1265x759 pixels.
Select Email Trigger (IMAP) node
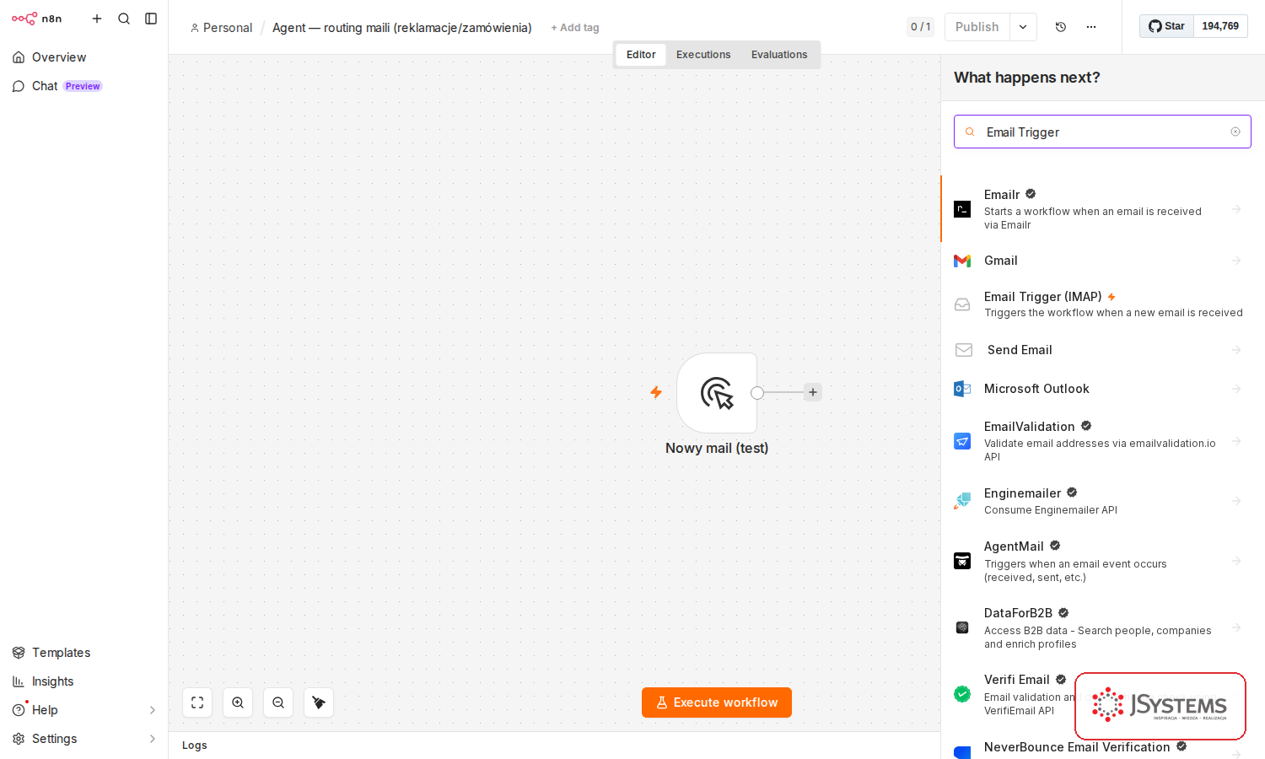point(1102,304)
